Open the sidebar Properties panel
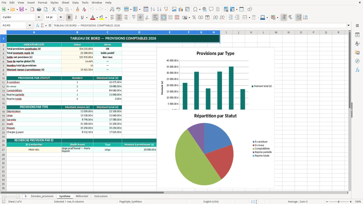Viewport: 363px width, 204px height. click(357, 35)
